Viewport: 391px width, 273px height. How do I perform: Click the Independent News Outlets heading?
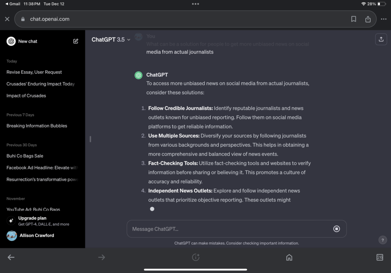(180, 191)
